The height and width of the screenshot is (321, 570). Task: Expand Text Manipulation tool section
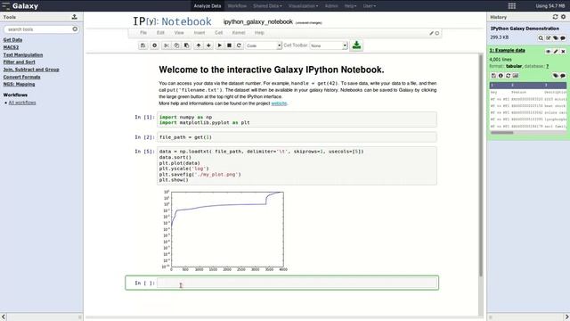[x=23, y=55]
